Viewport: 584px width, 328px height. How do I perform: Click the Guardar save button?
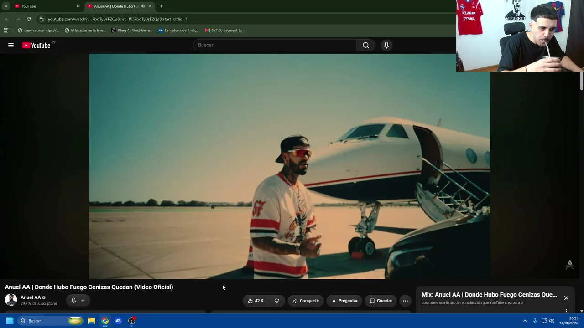click(x=381, y=301)
